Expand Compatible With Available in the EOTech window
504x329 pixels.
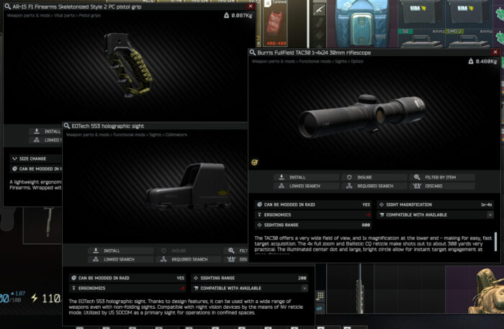304,288
